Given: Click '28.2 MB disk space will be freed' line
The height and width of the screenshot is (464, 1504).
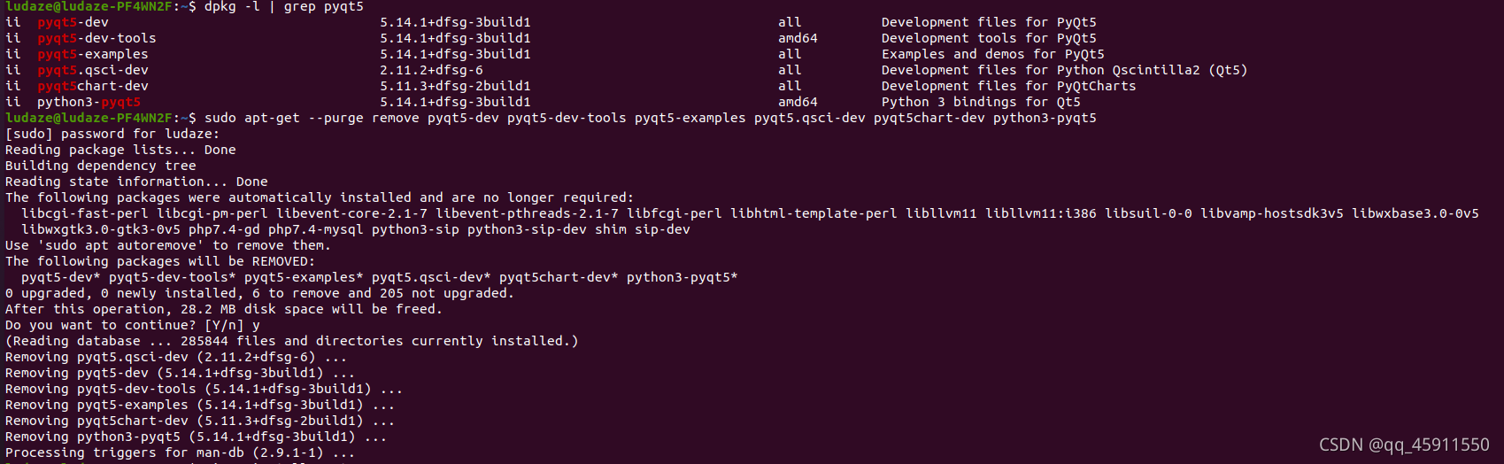Looking at the screenshot, I should point(223,309).
